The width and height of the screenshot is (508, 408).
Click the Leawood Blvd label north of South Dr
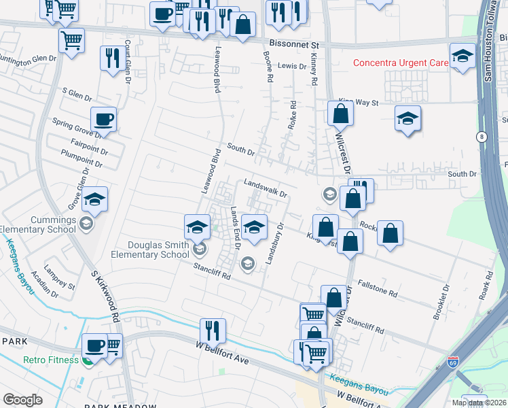pyautogui.click(x=217, y=70)
